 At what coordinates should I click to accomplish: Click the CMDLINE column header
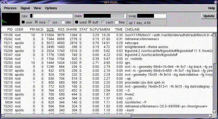[132, 29]
